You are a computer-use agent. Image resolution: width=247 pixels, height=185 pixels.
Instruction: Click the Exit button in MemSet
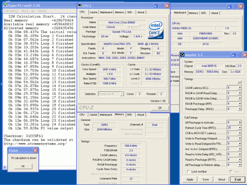[x=238, y=180]
